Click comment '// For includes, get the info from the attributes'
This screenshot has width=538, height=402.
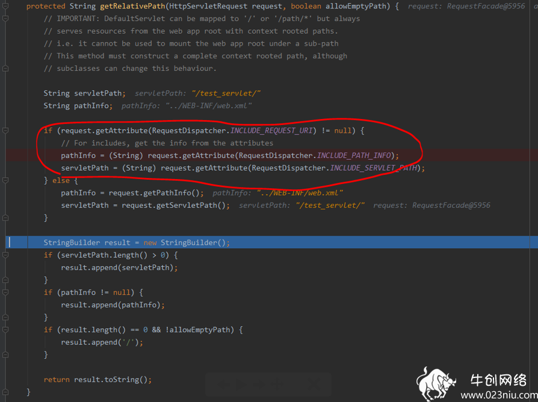coord(167,143)
